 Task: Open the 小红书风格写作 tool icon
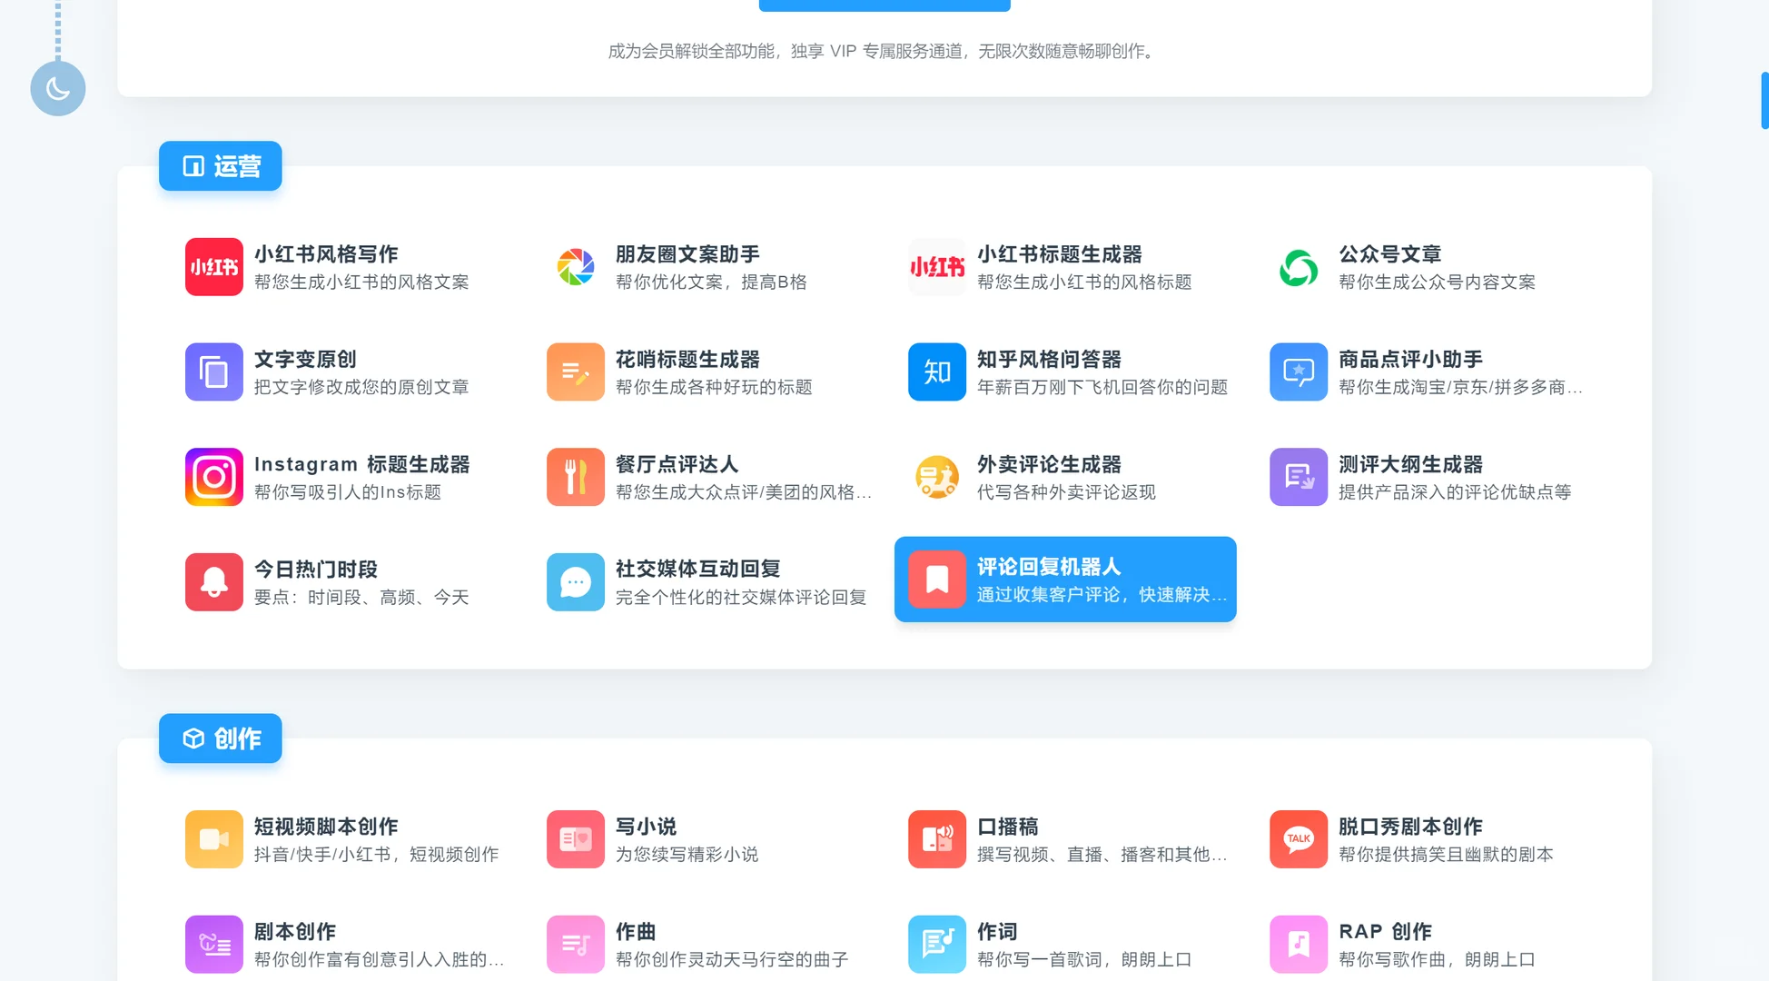coord(213,267)
